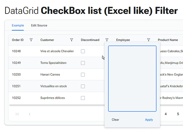The width and height of the screenshot is (183, 133).
Task: Go to first page of grid
Action: pos(17,114)
